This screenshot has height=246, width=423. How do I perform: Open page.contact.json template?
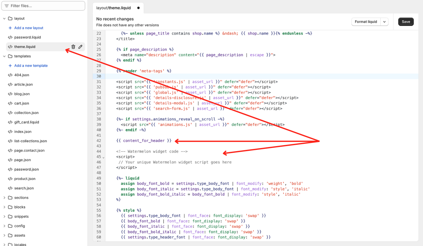(x=29, y=151)
